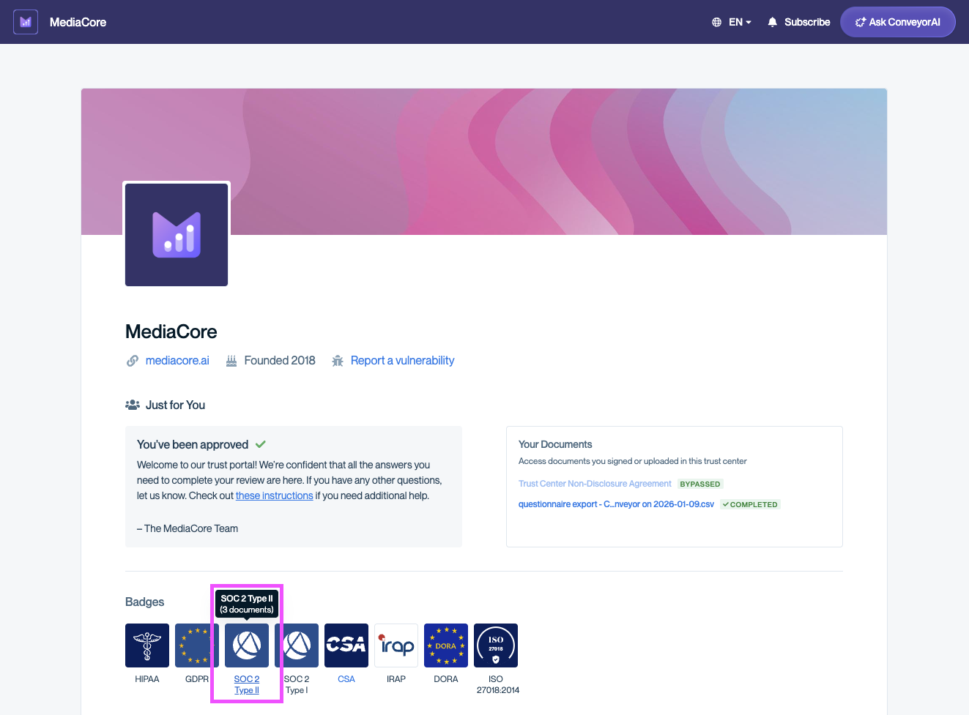The height and width of the screenshot is (715, 969).
Task: Visit the mediacore.ai website link
Action: [x=177, y=360]
